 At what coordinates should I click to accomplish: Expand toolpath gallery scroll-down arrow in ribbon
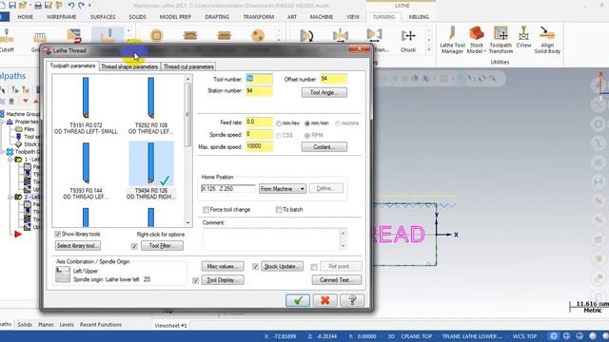(x=129, y=39)
